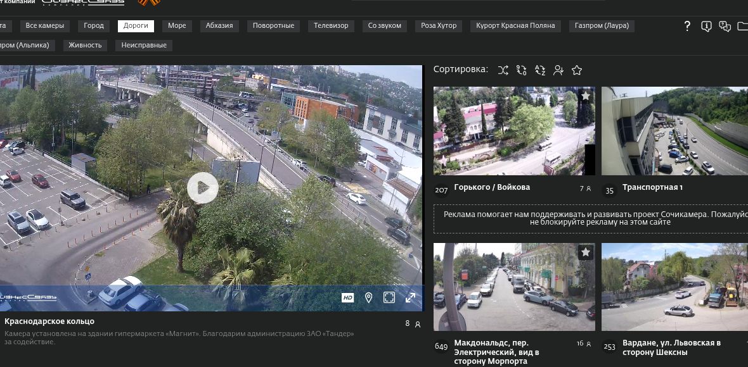
Task: Favorite the Горького / Войкова camera
Action: [586, 96]
